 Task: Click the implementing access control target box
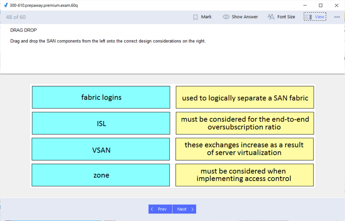[x=245, y=175]
